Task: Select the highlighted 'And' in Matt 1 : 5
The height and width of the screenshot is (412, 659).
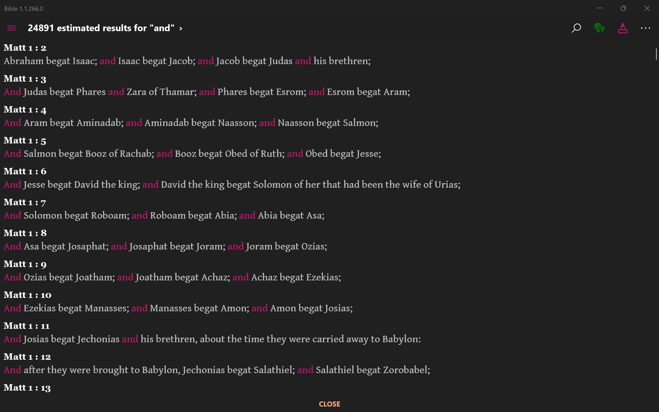Action: tap(12, 153)
